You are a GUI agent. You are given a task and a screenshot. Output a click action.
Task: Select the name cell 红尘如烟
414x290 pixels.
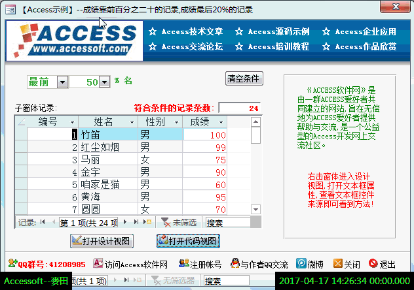(108, 147)
